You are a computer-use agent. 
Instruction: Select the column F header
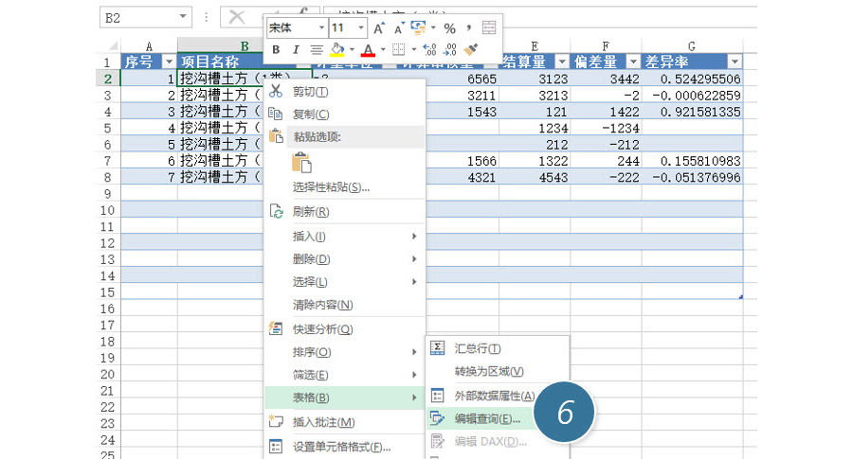coord(606,46)
